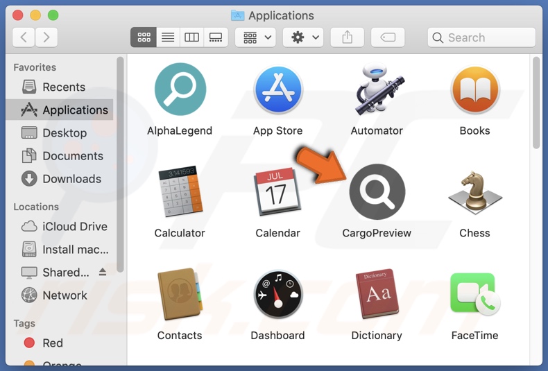Switch to gallery view
548x371 pixels.
(x=216, y=37)
